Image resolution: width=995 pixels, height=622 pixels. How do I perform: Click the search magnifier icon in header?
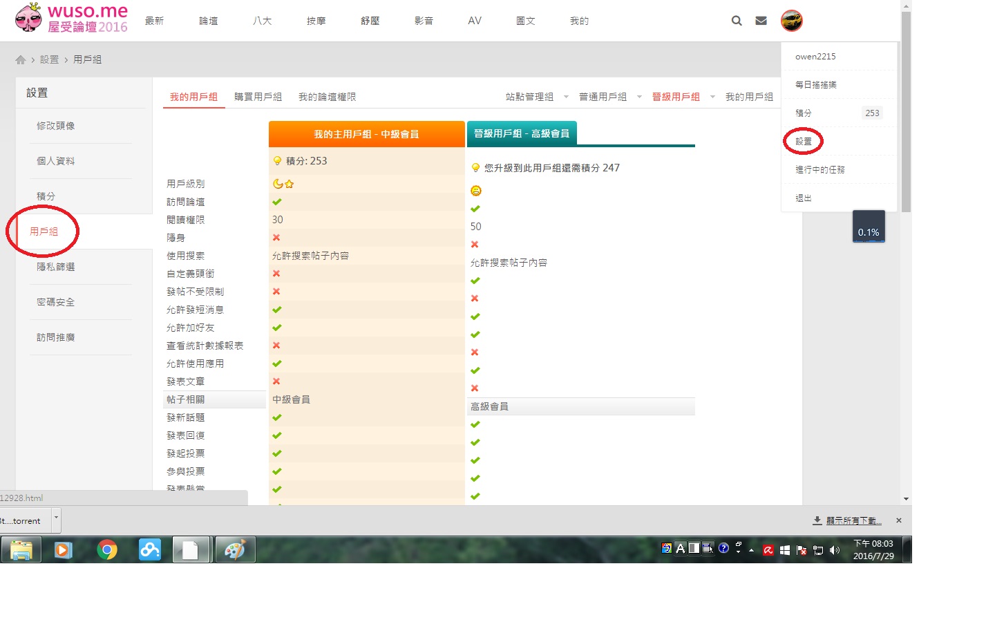click(737, 21)
